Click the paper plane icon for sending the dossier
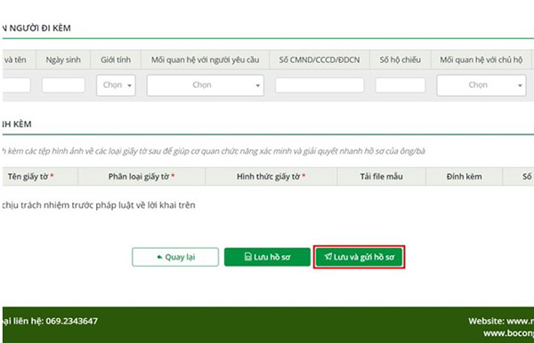 point(328,256)
